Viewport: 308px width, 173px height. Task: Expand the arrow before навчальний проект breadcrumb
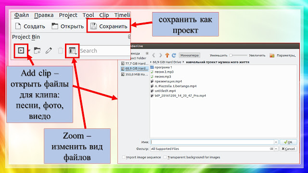coord(183,62)
